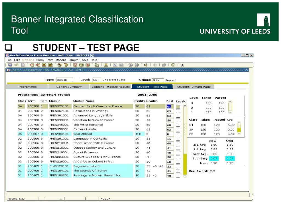Screen dimensions: 281x211
Task: Open the Item menu
Action: pos(50,60)
